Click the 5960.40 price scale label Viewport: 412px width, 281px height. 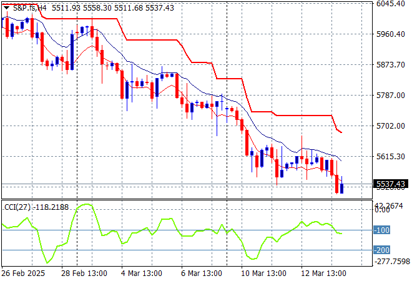tap(390, 34)
